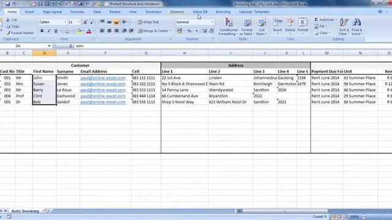
Task: Open the Clear dropdown
Action: 322,33
